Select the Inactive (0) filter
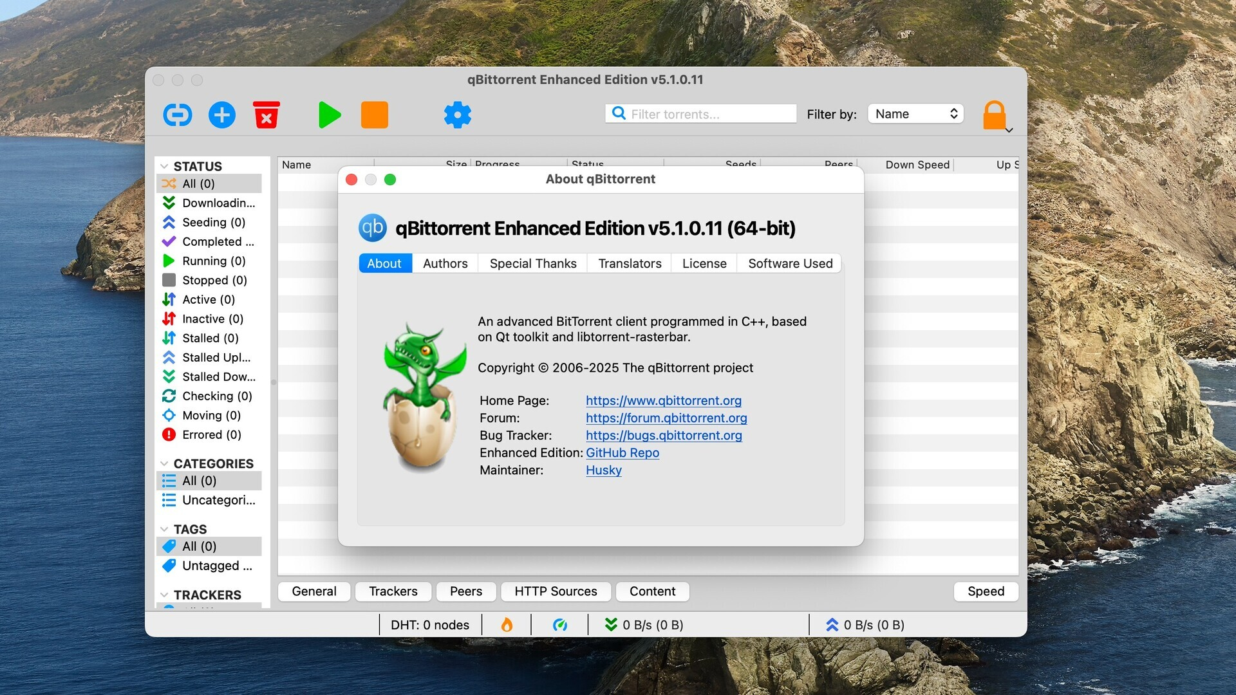 coord(209,319)
